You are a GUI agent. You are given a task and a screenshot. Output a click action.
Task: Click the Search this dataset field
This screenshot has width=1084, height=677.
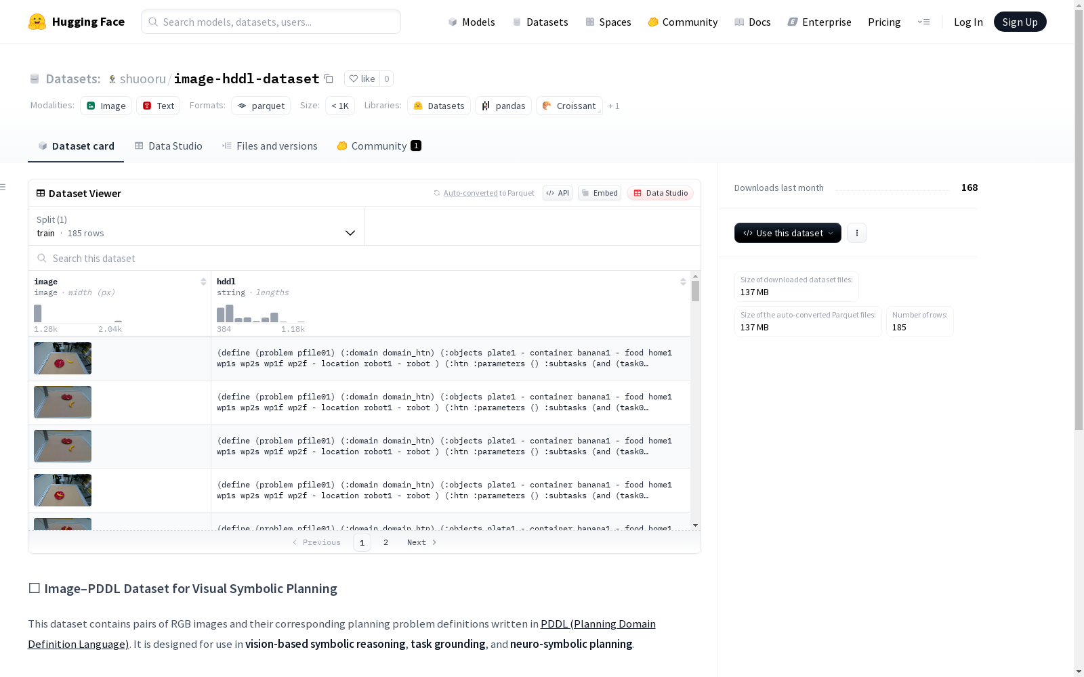[x=364, y=258]
